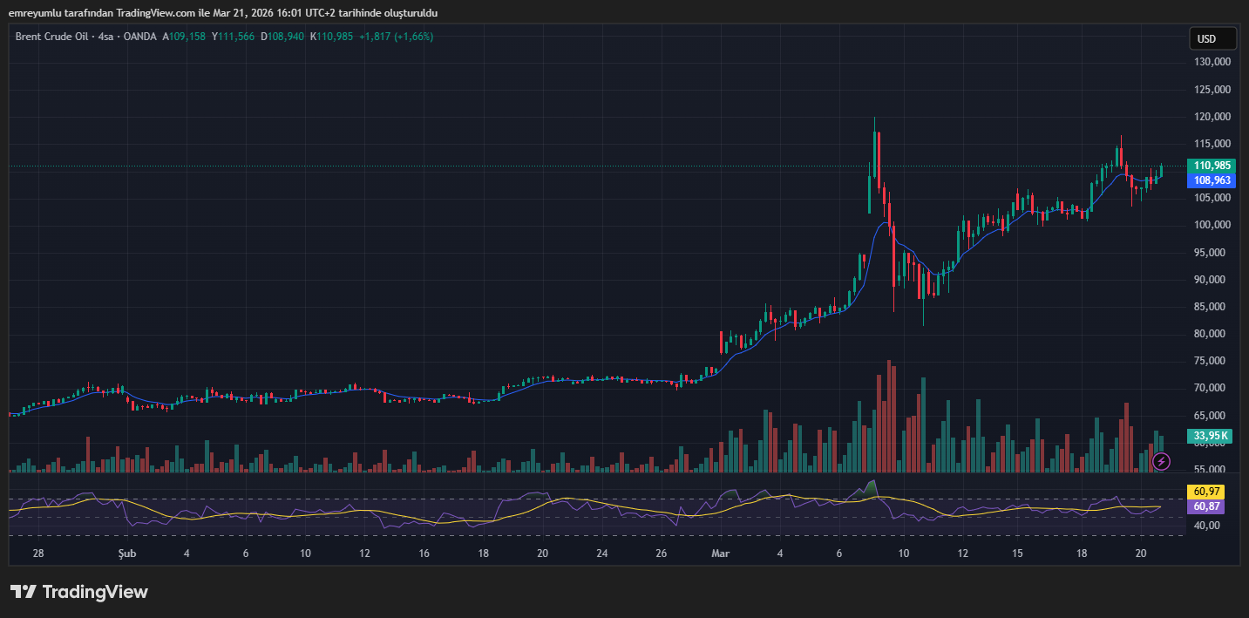The image size is (1249, 618).
Task: Click the opening value A109,158 in legend
Action: point(184,37)
